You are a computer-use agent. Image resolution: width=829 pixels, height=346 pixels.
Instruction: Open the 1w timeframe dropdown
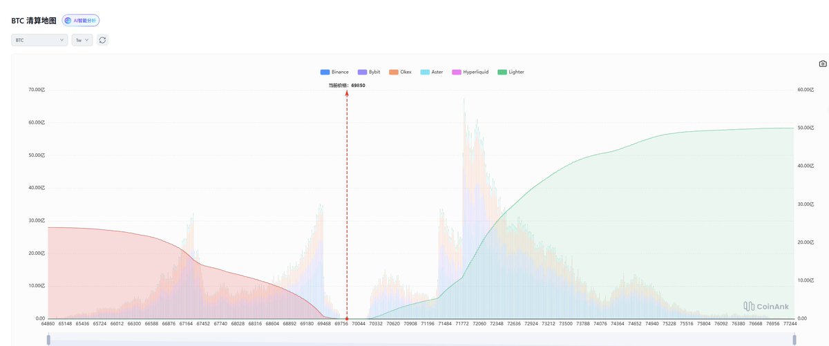(x=83, y=40)
